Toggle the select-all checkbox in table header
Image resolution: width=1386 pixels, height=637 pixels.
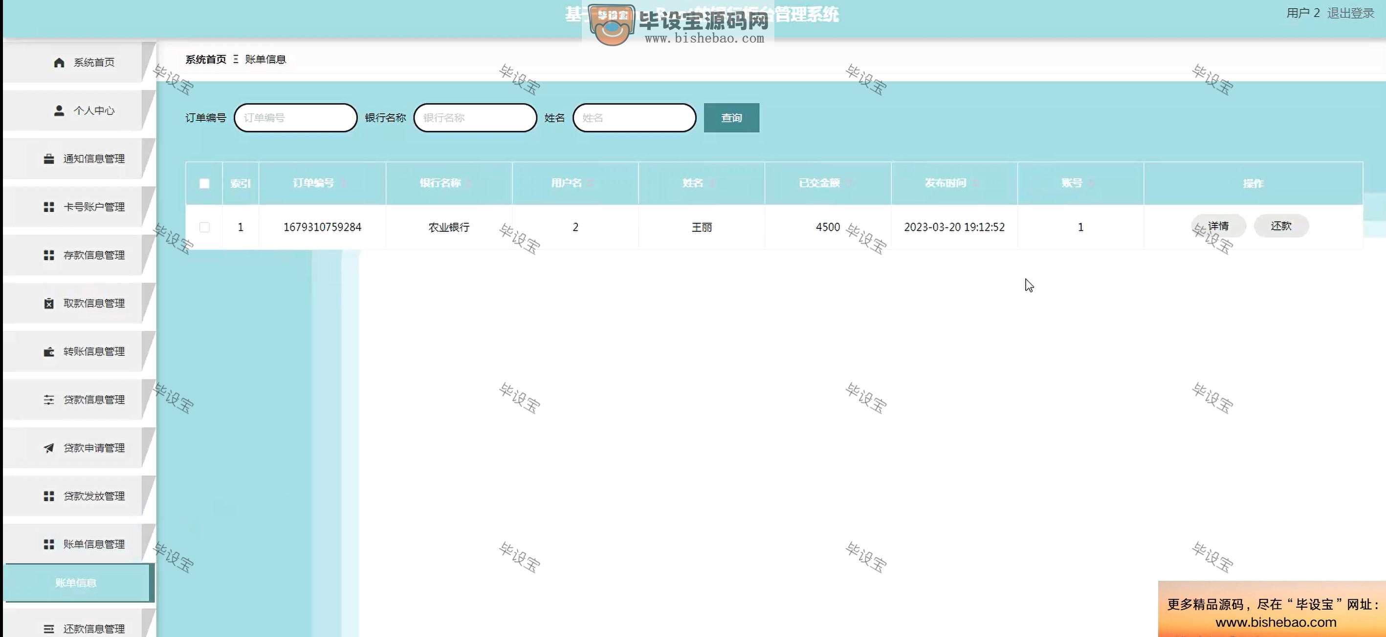(204, 183)
